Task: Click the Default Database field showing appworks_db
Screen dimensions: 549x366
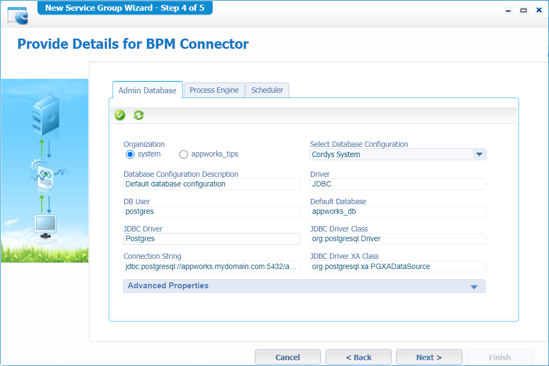Action: (x=397, y=211)
